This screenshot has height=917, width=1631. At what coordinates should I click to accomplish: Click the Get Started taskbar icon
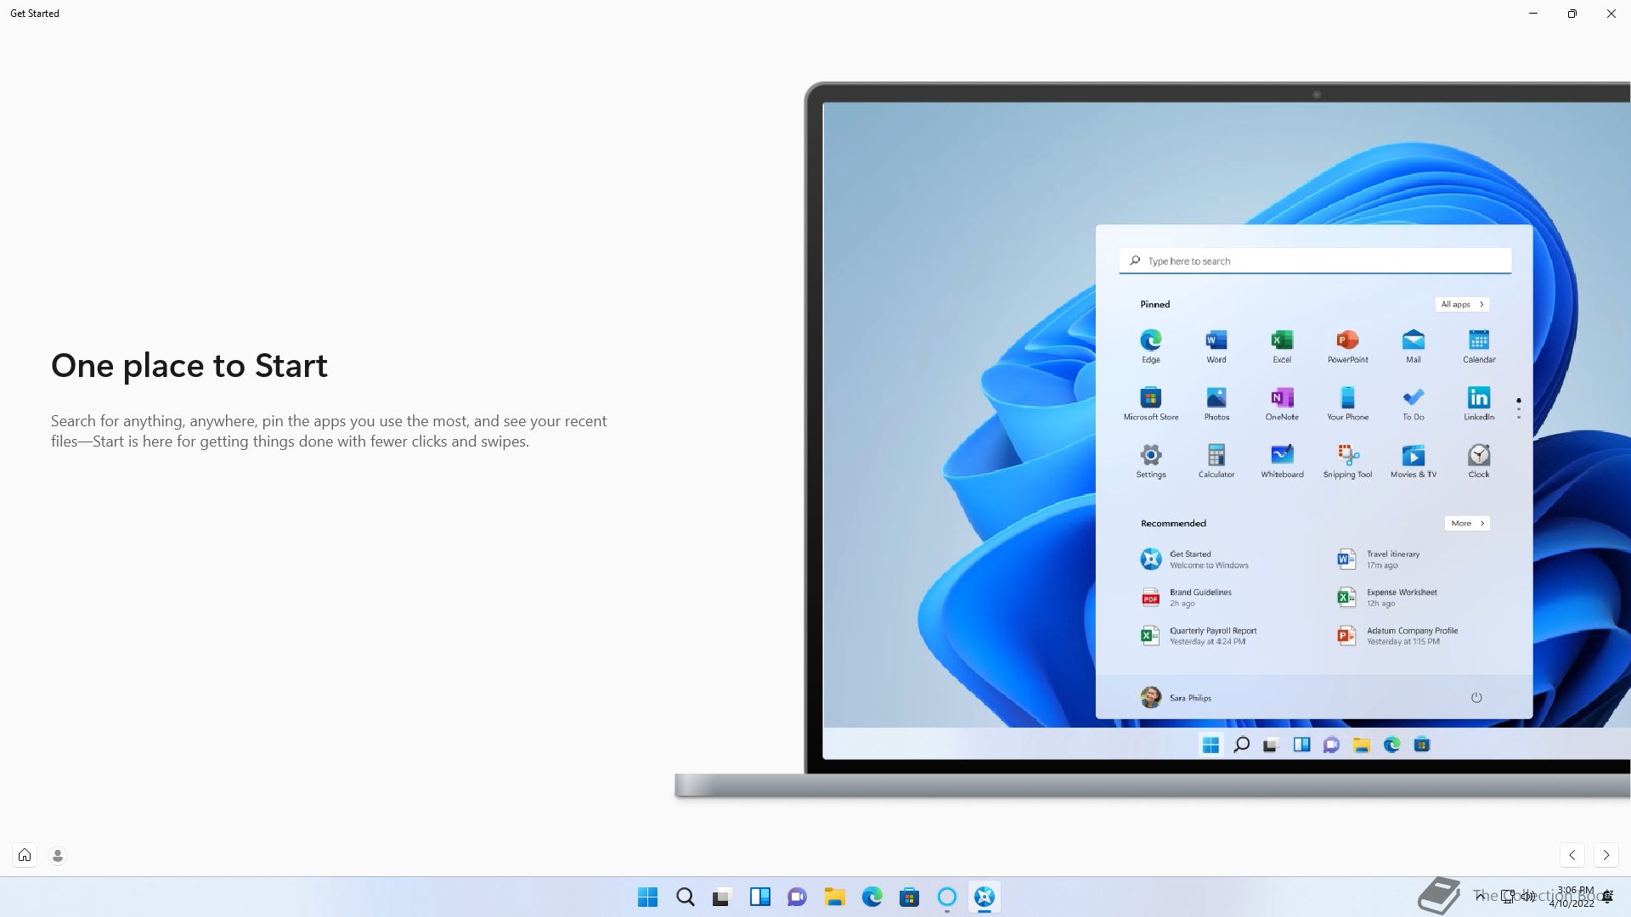(984, 897)
